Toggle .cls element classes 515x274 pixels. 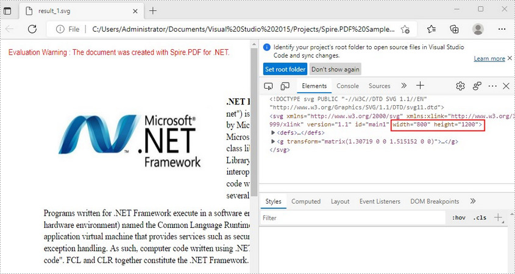[480, 218]
